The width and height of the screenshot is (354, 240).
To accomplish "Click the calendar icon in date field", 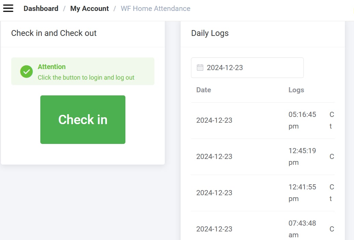I will pyautogui.click(x=200, y=68).
